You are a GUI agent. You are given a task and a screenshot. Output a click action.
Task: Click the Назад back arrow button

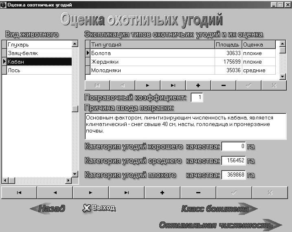click(x=48, y=208)
